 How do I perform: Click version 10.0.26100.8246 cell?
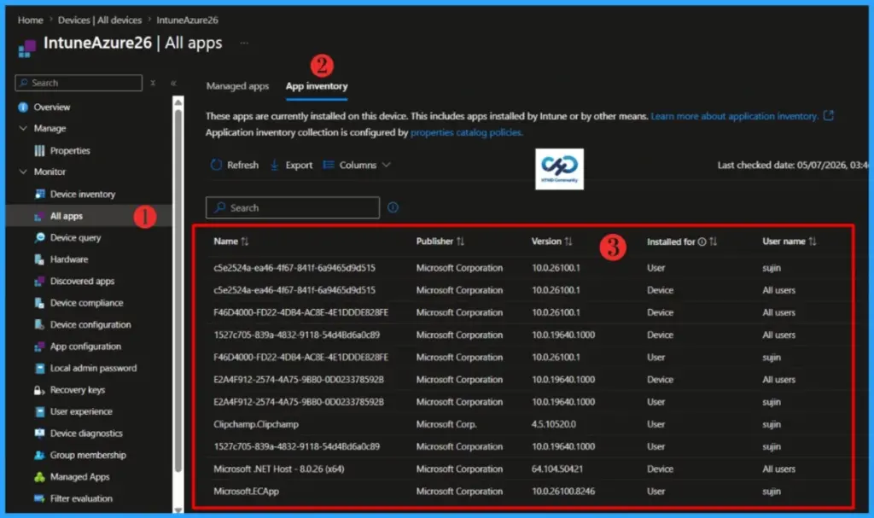click(x=563, y=492)
